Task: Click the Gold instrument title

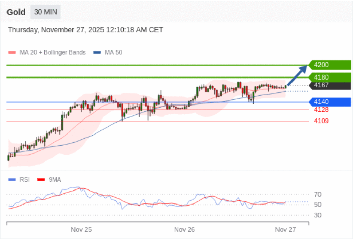Action: (x=16, y=12)
